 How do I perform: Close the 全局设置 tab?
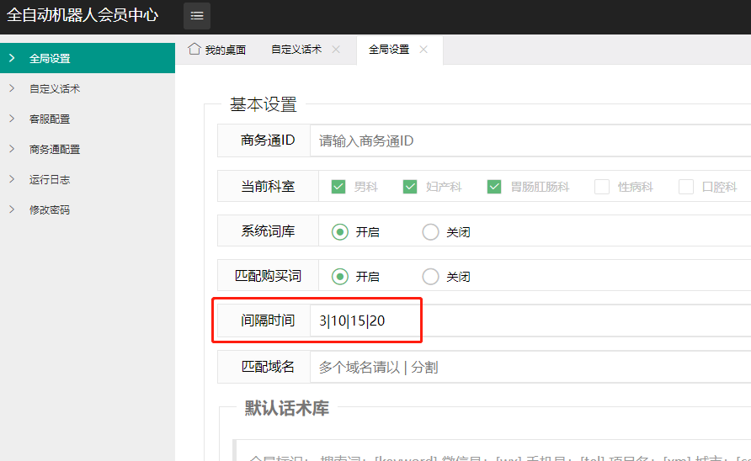(423, 50)
